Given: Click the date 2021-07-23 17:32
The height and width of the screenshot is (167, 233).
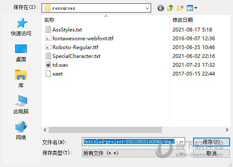Looking at the screenshot, I should 194,65.
